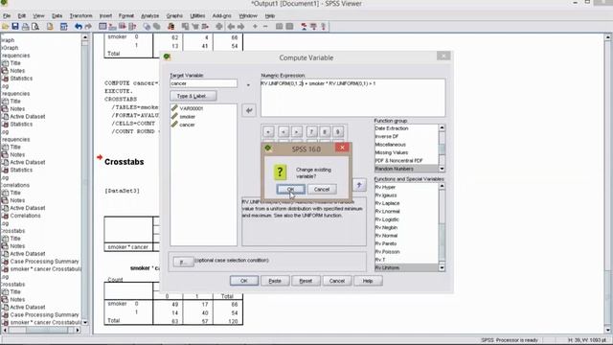Viewport: 613px width, 345px height.
Task: Click the Print Preview icon in toolbar
Action: coord(35,27)
